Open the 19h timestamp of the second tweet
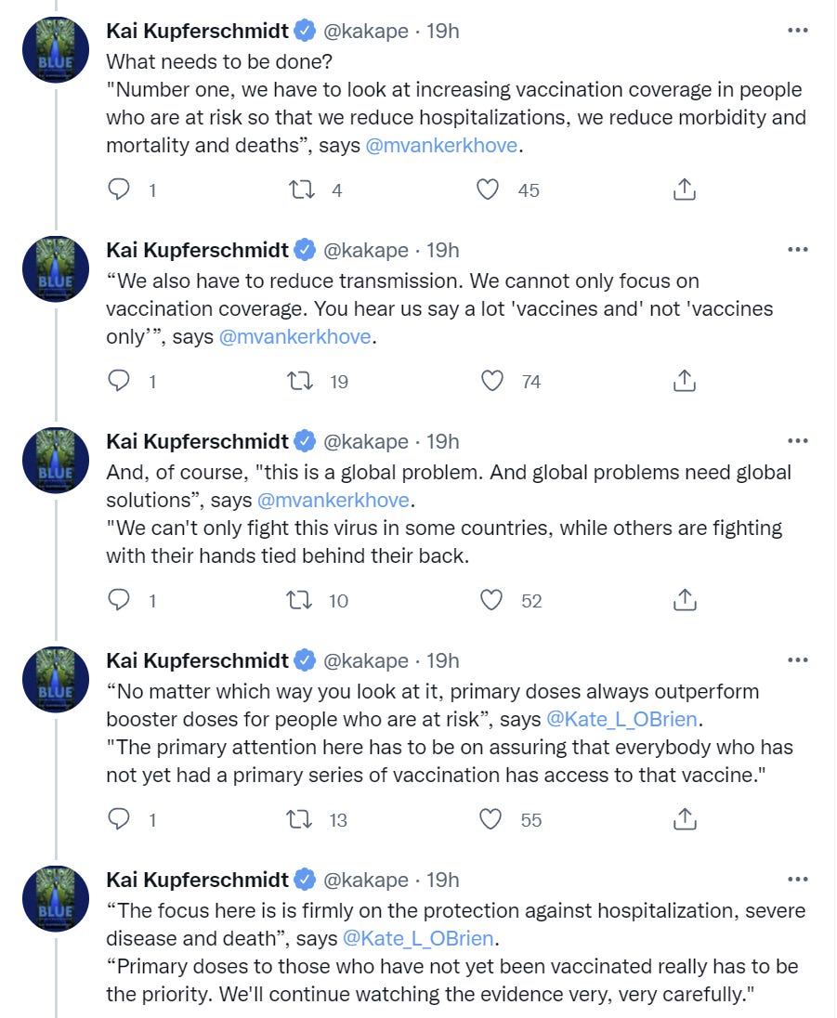The image size is (837, 1018). pos(442,250)
